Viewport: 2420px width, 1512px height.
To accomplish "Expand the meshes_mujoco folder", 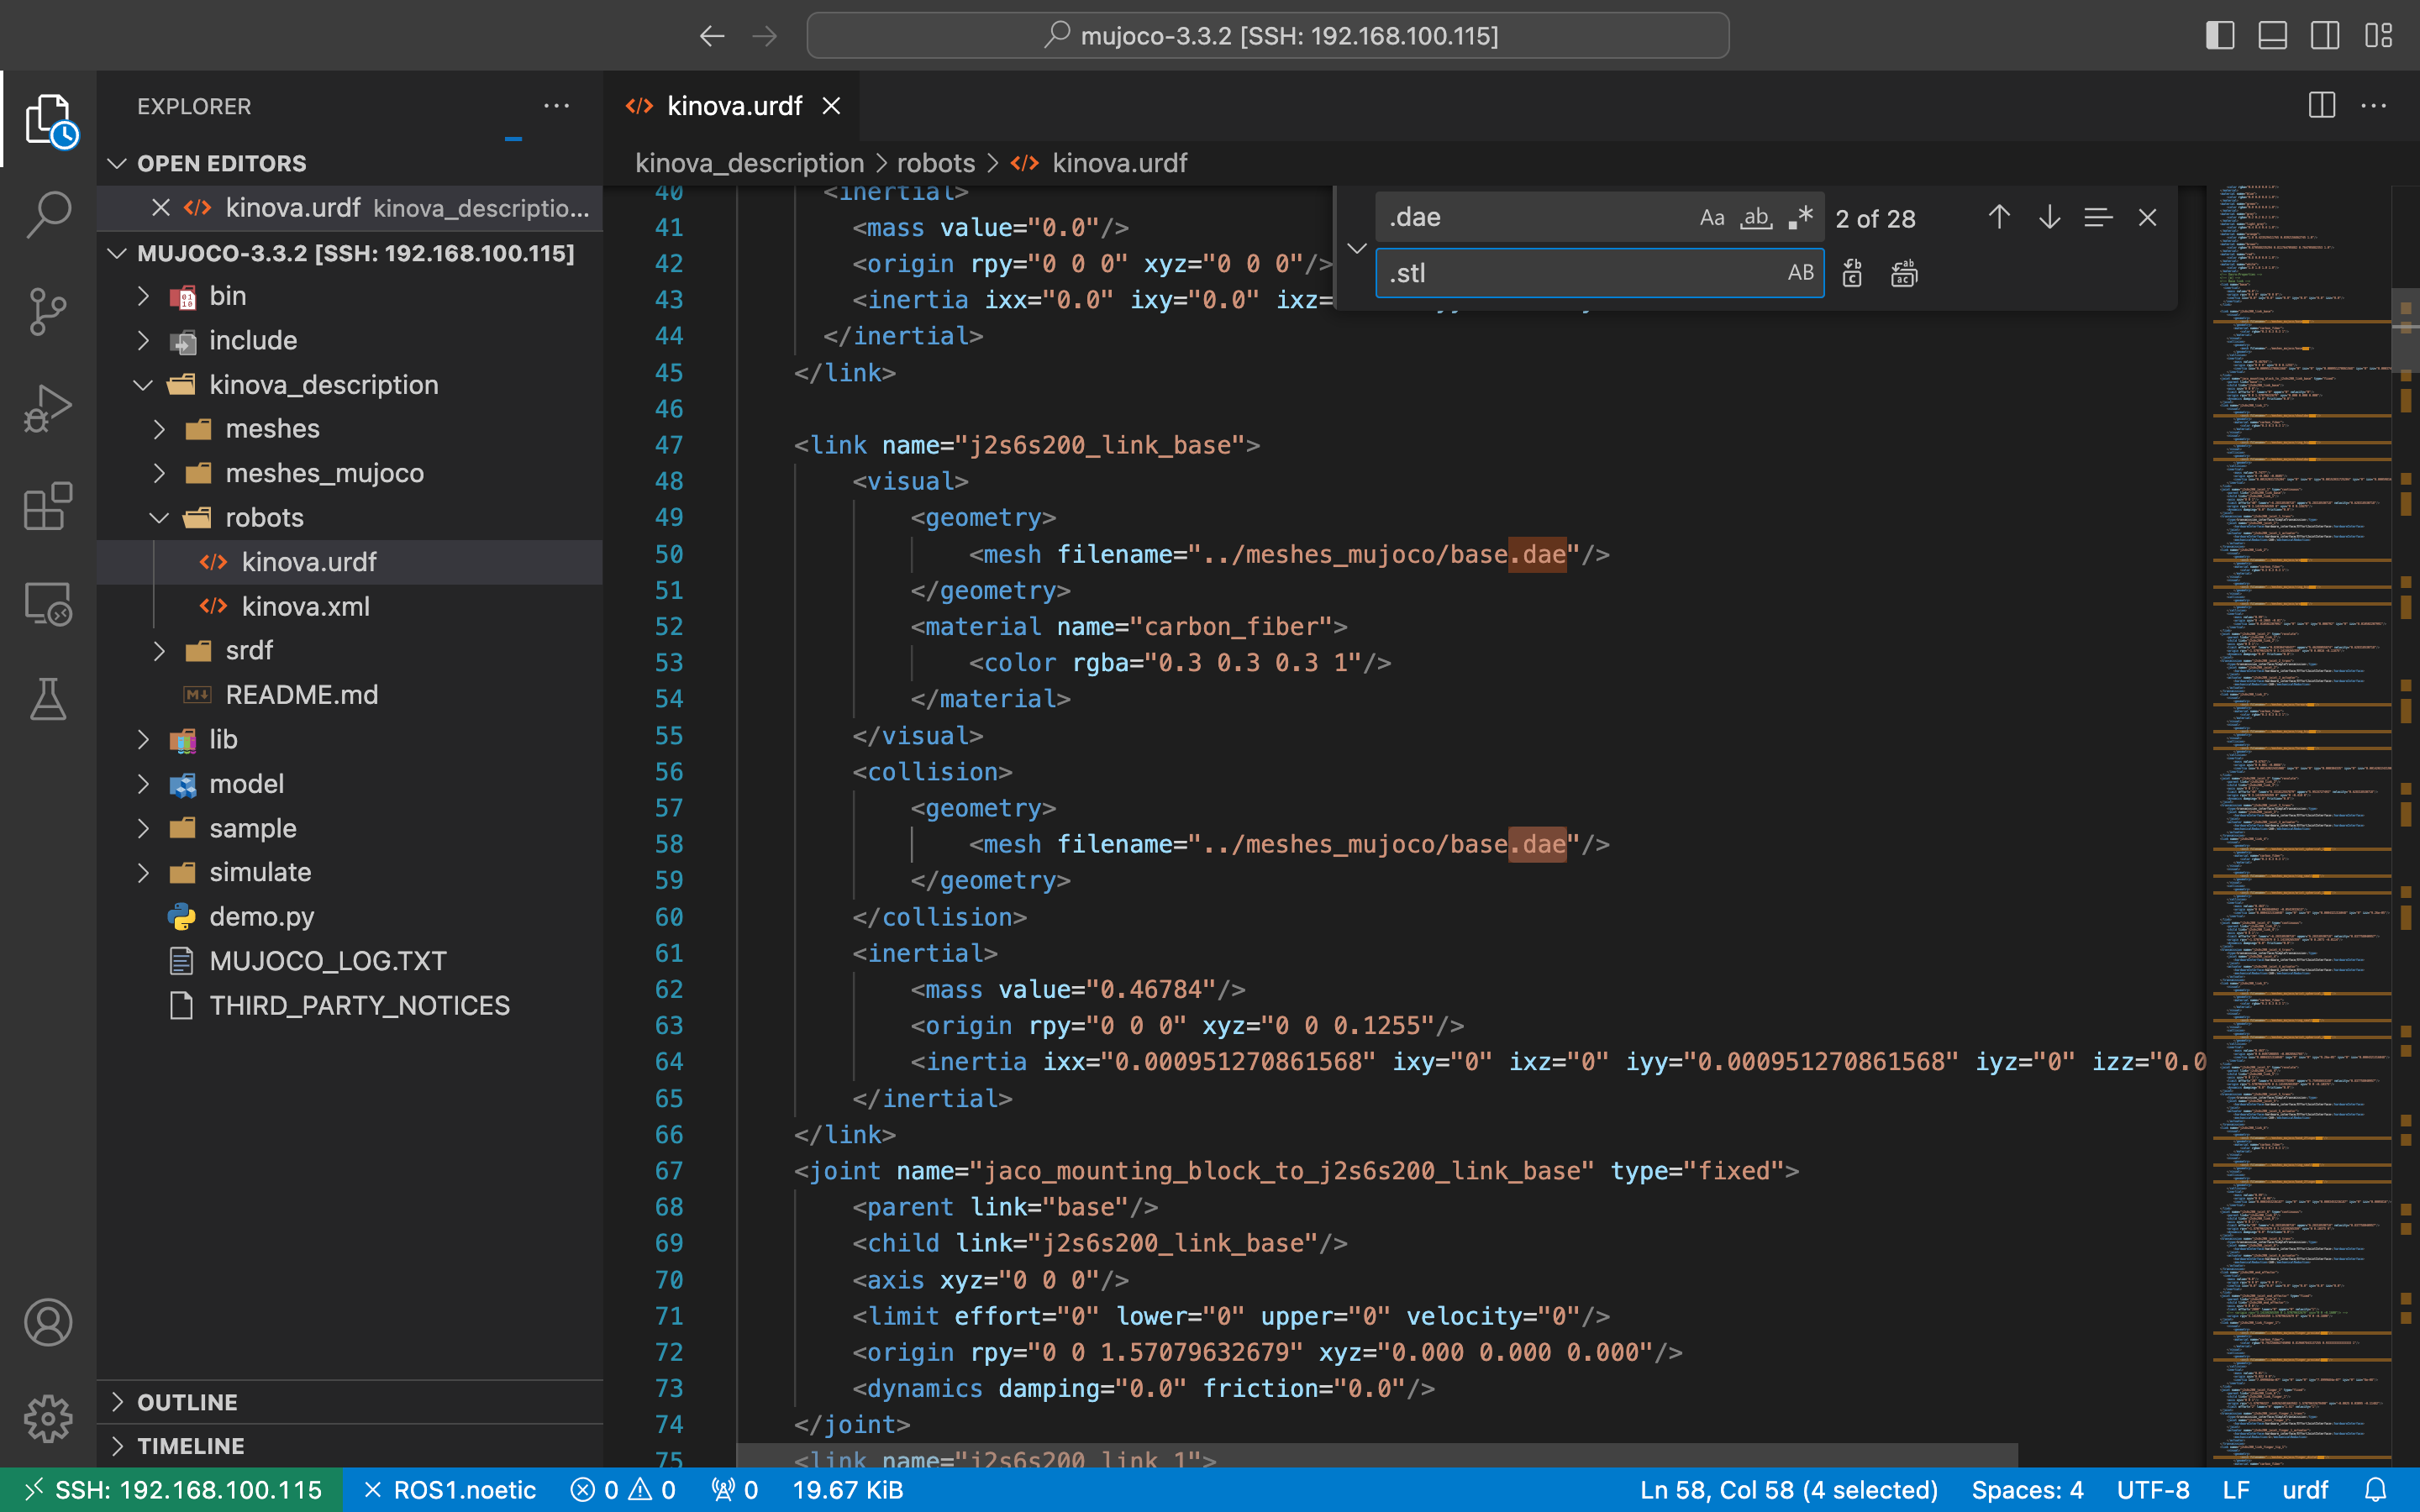I will pos(324,473).
